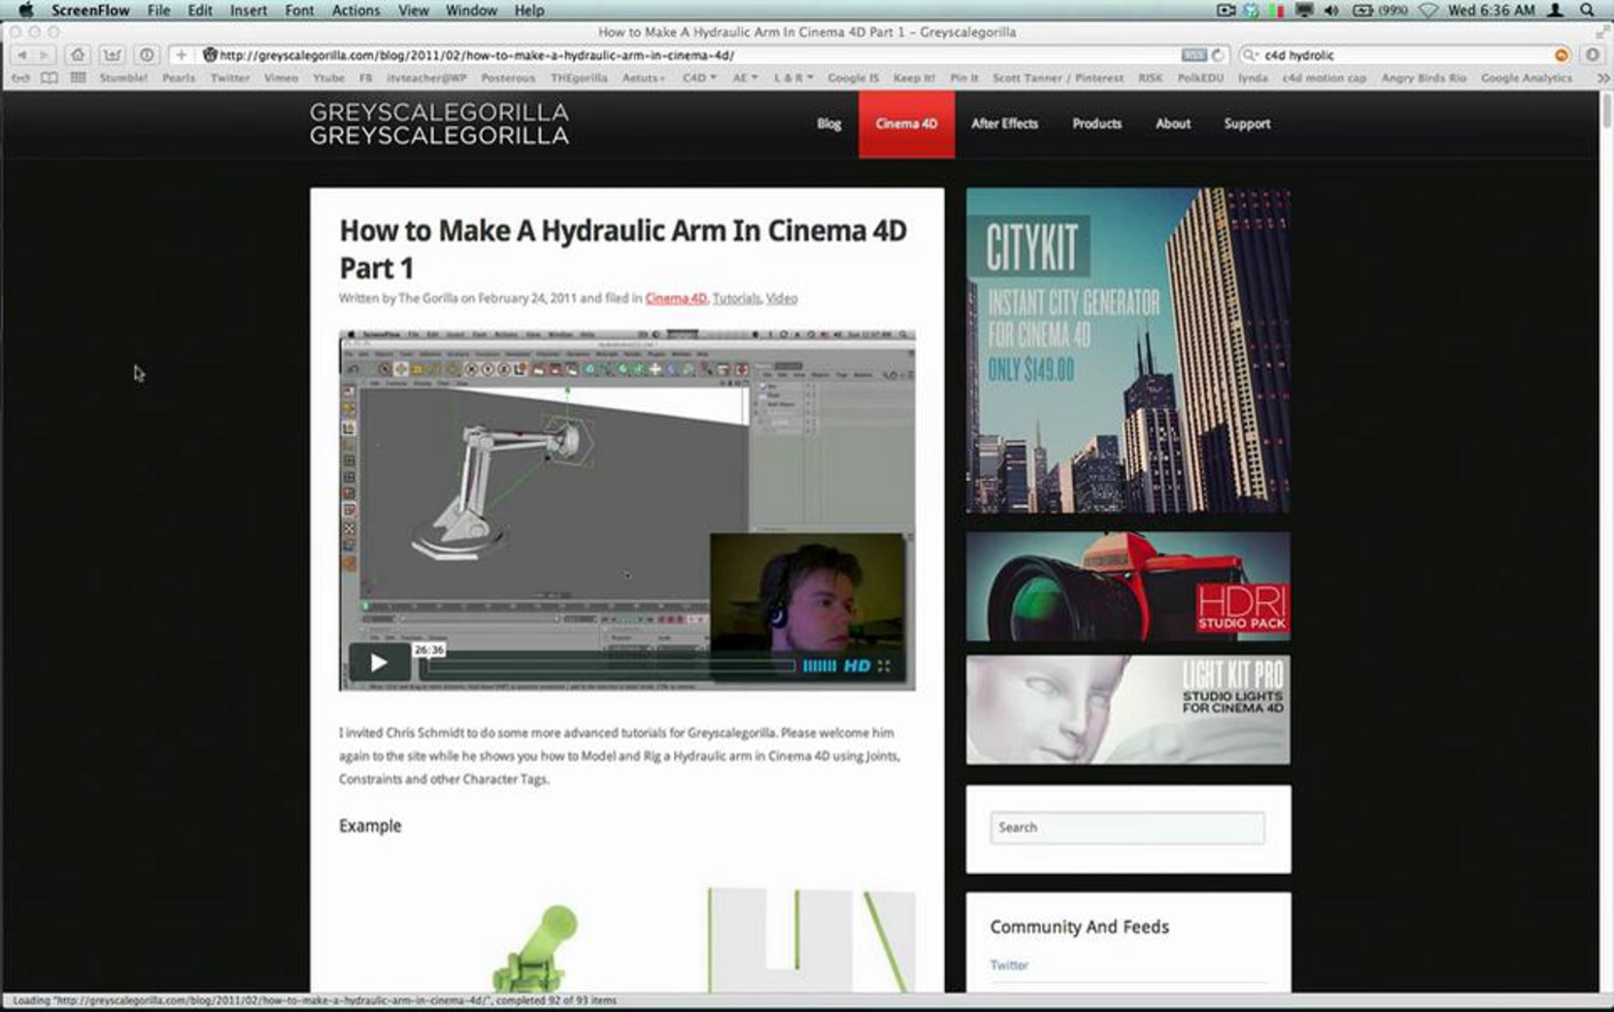Open the View menu
Image resolution: width=1614 pixels, height=1012 pixels.
(x=413, y=10)
